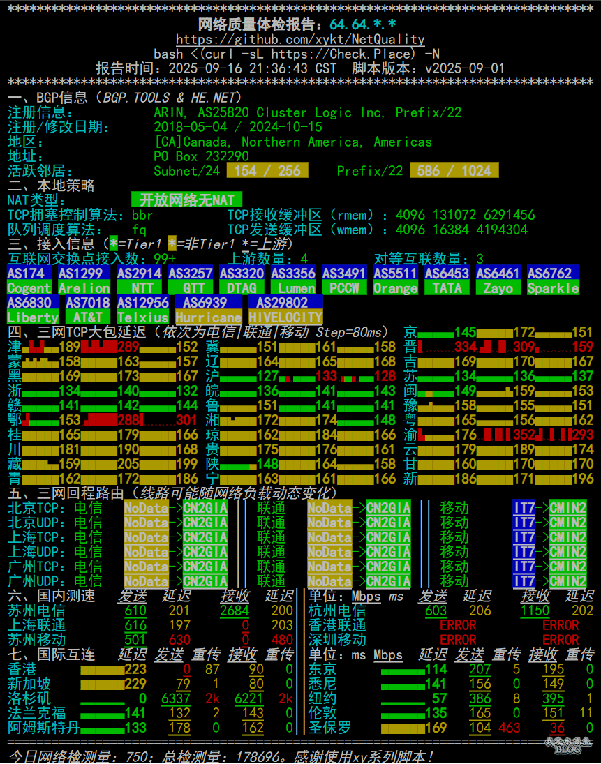The width and height of the screenshot is (601, 764).
Task: Click AS25820 Cluster Logic registration line
Action: 308,112
